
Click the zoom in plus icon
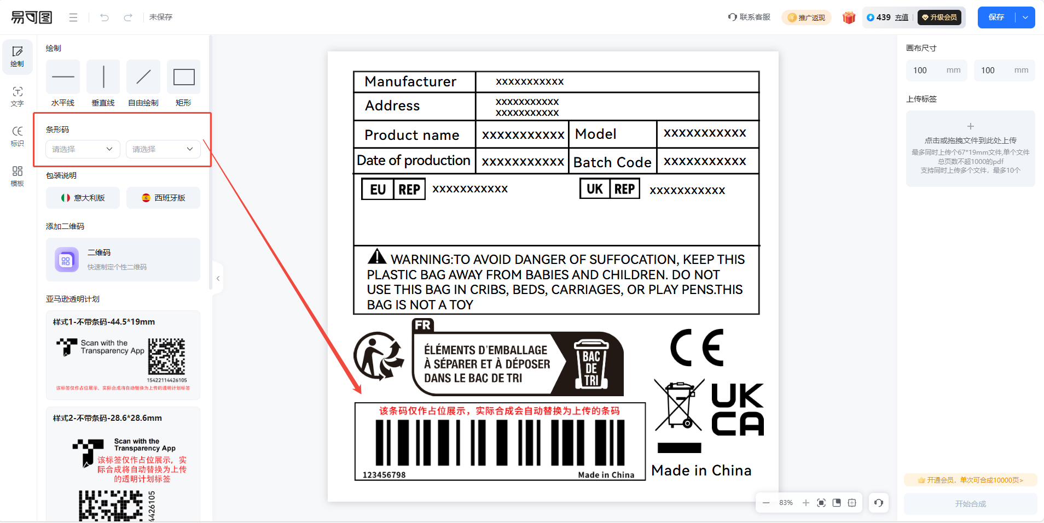point(805,503)
